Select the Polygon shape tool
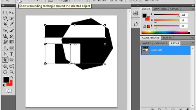This screenshot has height=110, width=196. point(12,60)
